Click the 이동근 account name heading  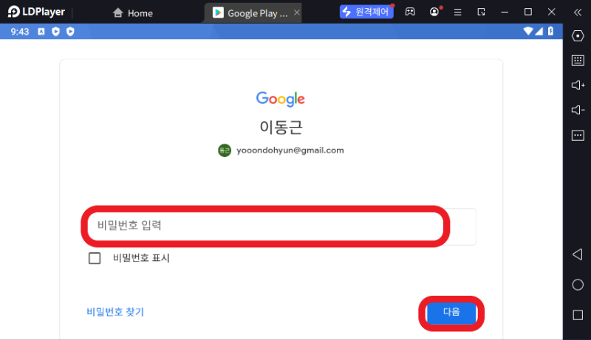(x=281, y=127)
